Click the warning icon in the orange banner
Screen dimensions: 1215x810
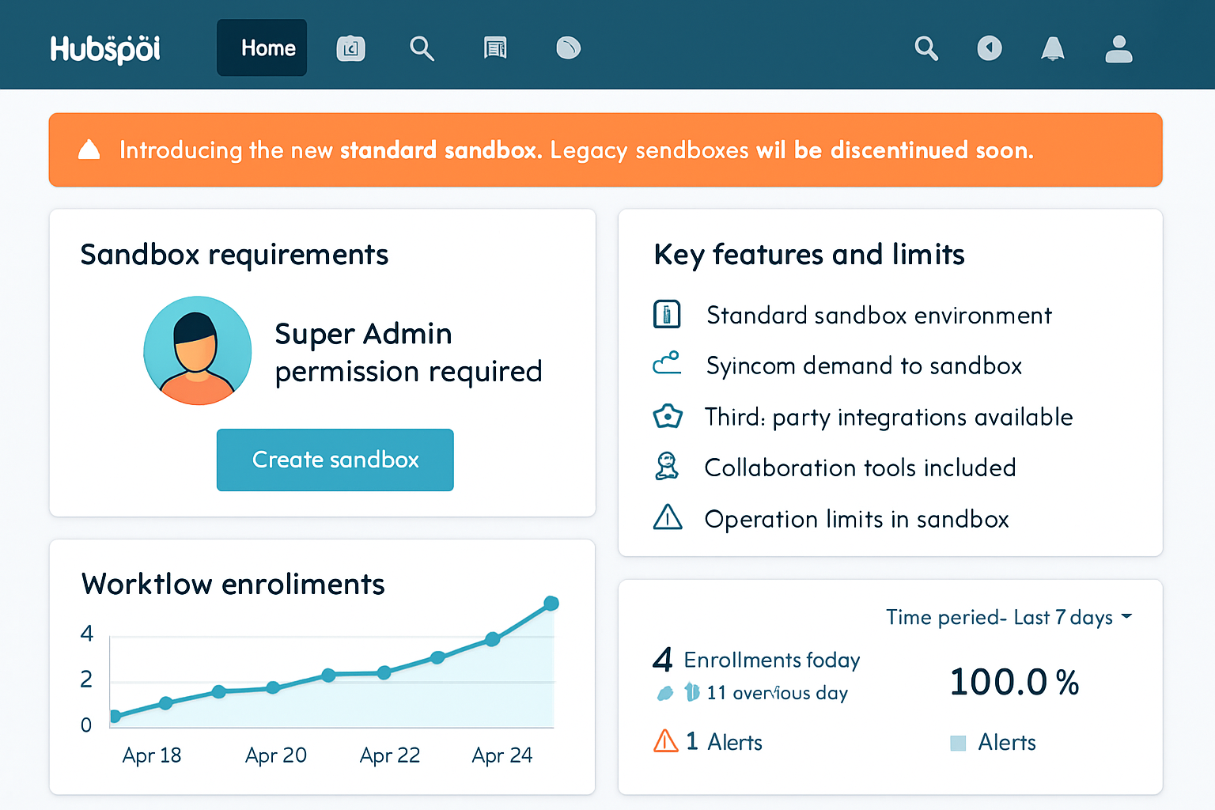coord(89,150)
